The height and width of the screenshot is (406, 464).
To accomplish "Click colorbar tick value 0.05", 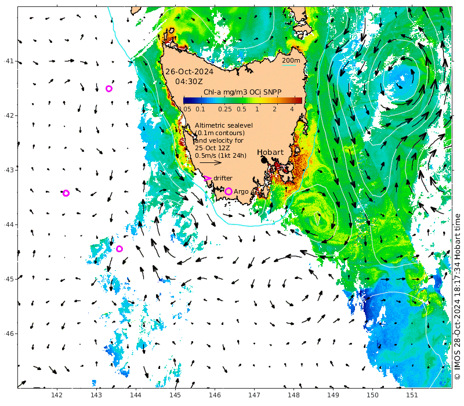I will (x=186, y=109).
